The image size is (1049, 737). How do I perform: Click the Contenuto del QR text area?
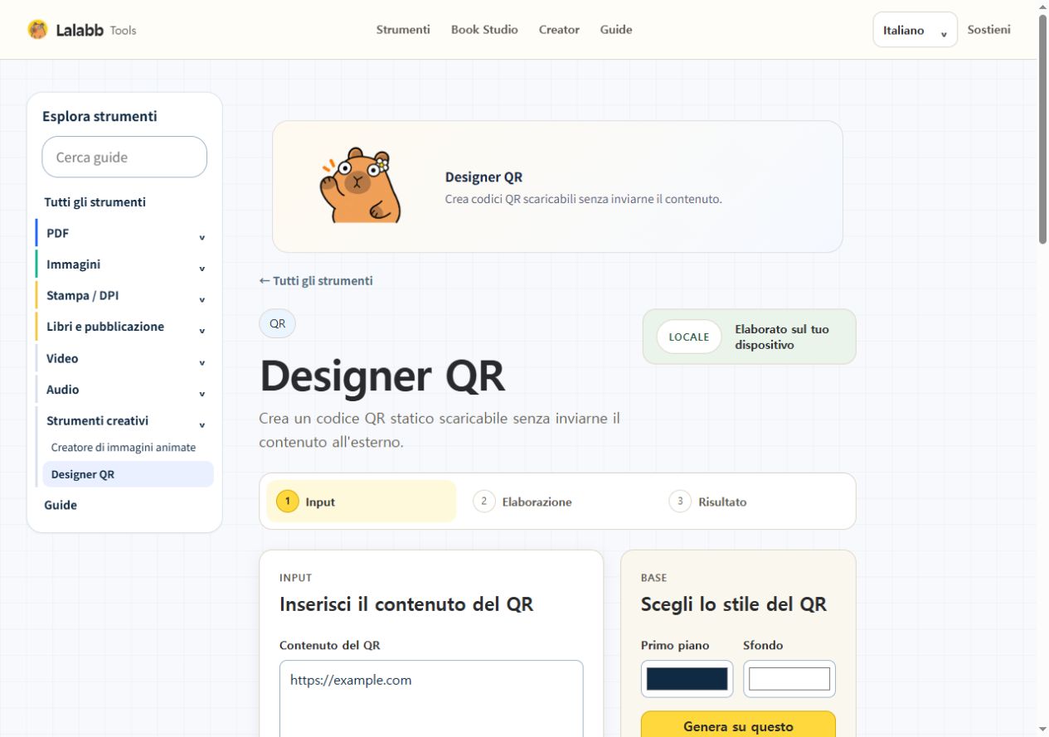click(x=431, y=698)
